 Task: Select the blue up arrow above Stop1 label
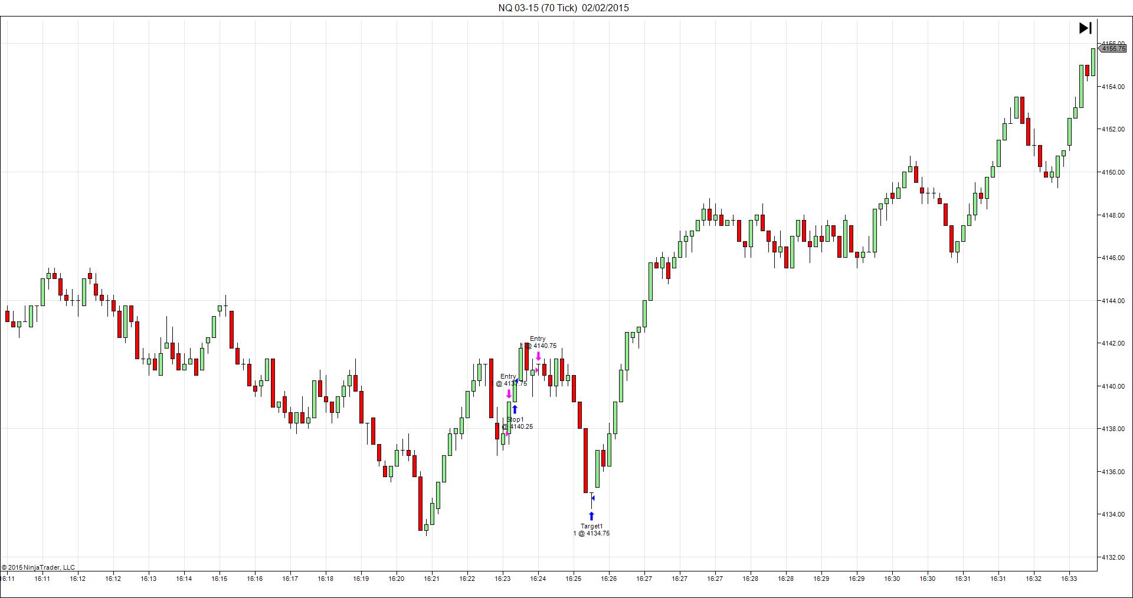515,409
